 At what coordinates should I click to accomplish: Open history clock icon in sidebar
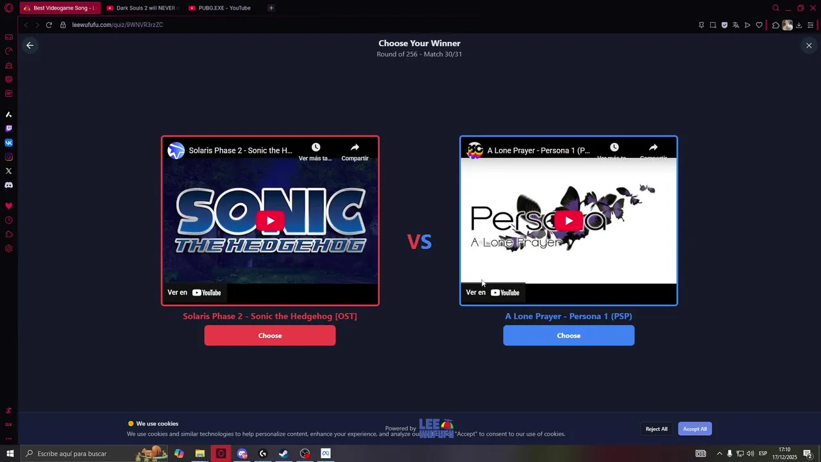pos(9,220)
